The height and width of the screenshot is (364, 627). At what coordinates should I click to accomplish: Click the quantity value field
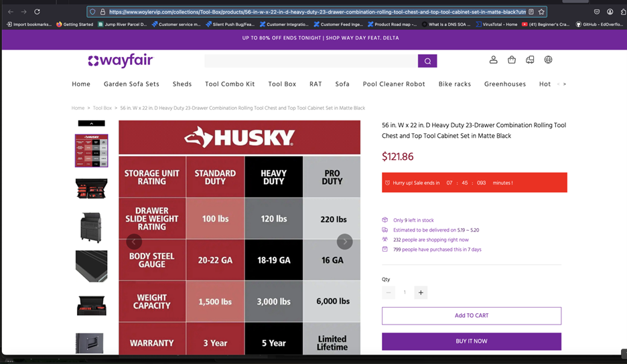click(x=405, y=292)
